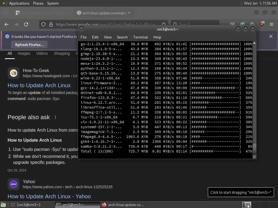Click terminal scrollbar down arrow
This screenshot has height=208, width=278.
254,157
